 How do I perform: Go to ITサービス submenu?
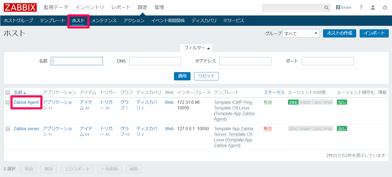pyautogui.click(x=234, y=20)
